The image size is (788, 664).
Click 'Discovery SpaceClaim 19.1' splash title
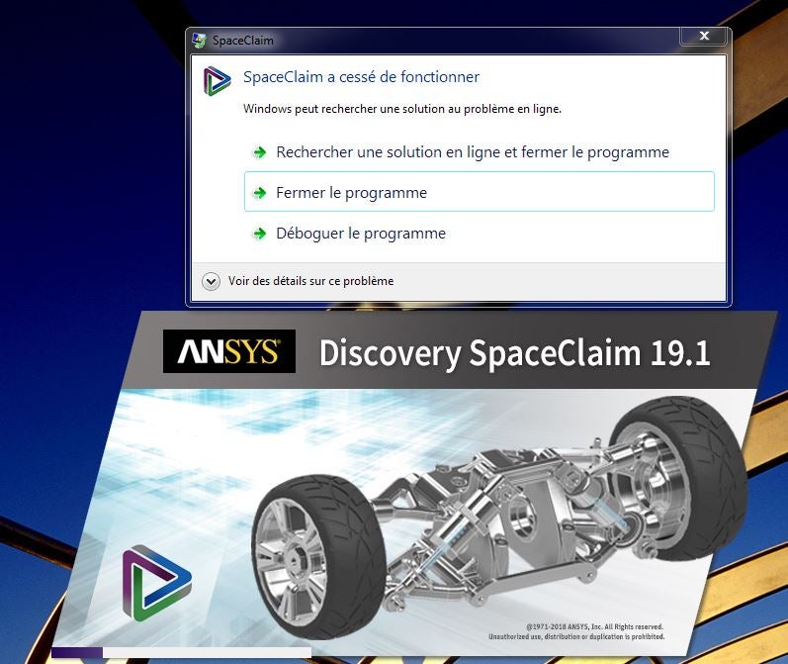[x=514, y=353]
